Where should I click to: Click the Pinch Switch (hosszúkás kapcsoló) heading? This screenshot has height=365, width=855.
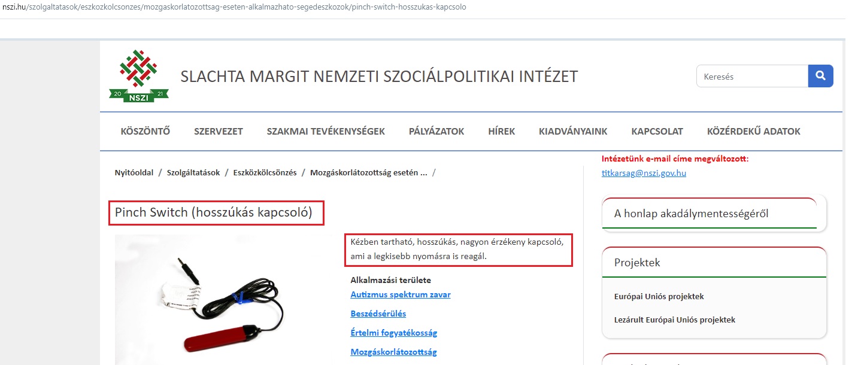[x=214, y=212]
